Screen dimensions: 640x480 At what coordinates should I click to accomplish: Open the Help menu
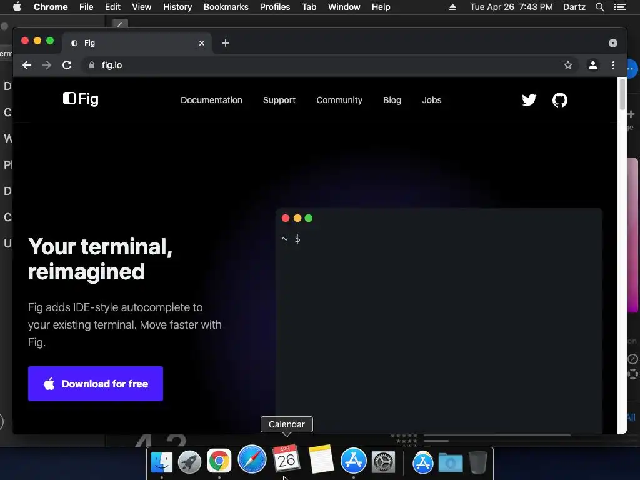point(381,7)
